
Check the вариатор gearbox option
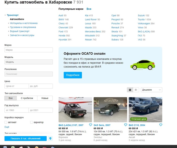(32, 122)
